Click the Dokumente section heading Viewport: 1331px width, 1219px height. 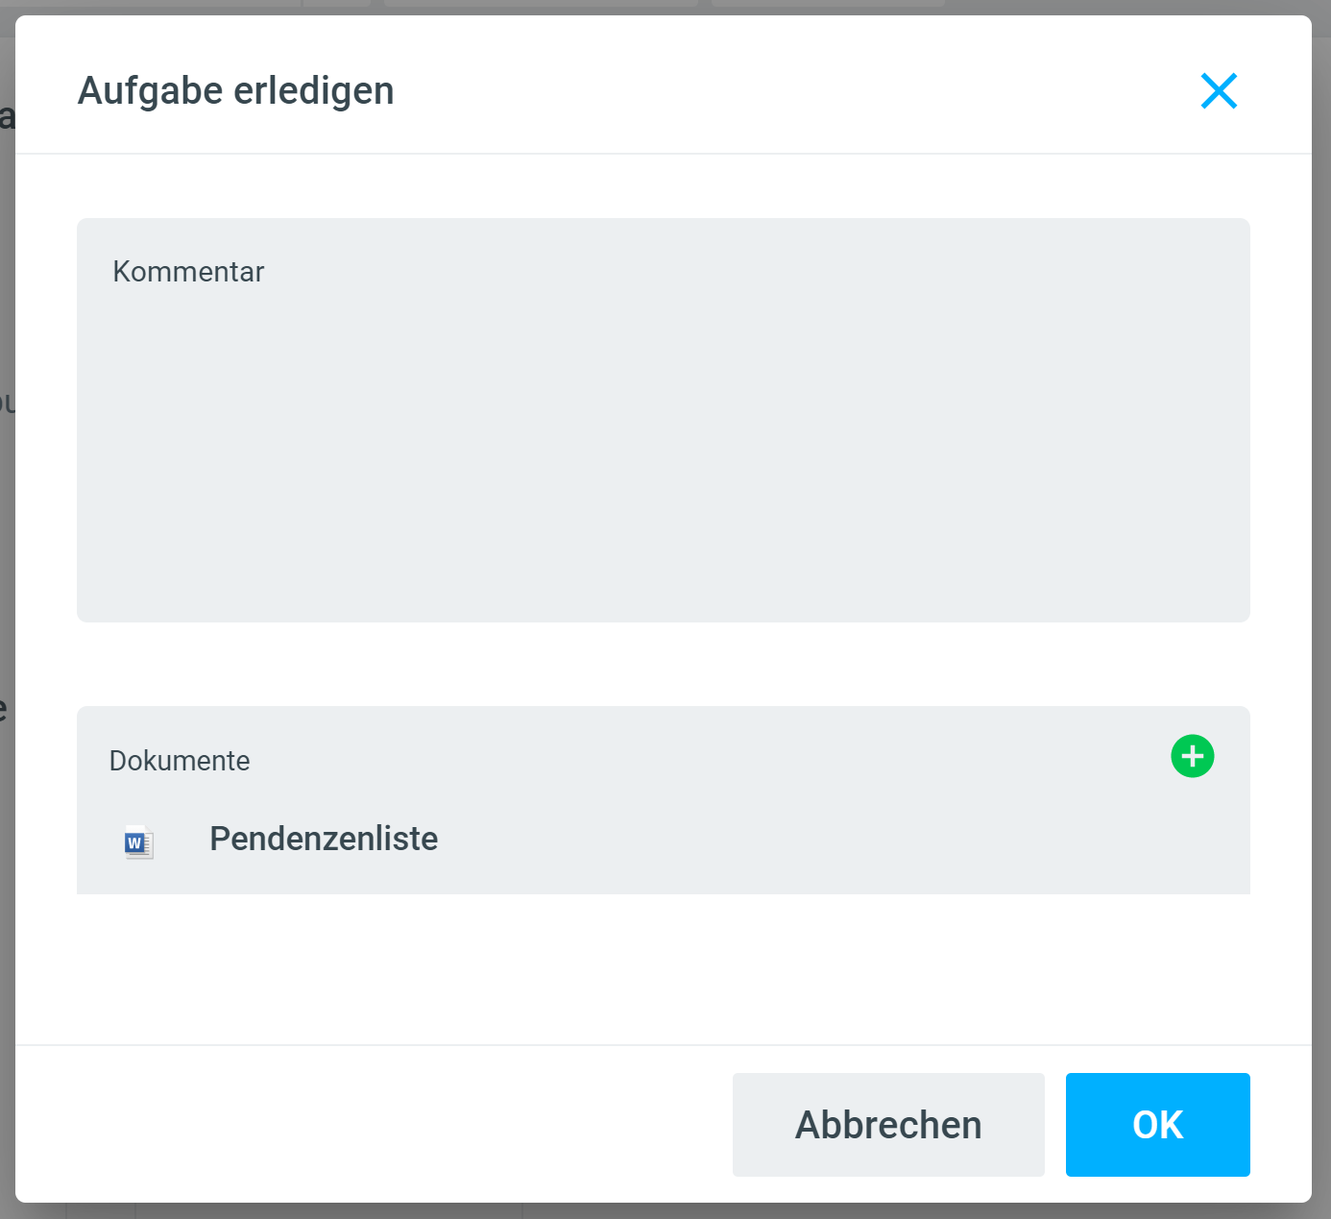click(x=180, y=761)
